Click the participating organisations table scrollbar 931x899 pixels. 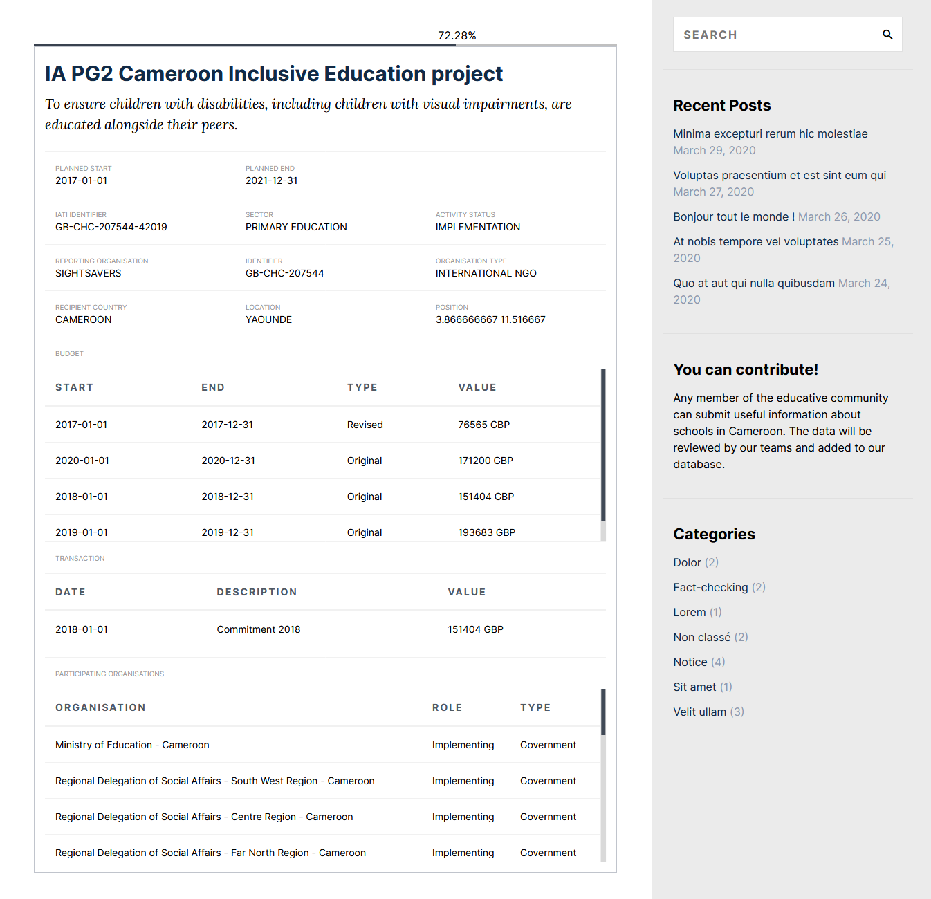click(x=603, y=712)
